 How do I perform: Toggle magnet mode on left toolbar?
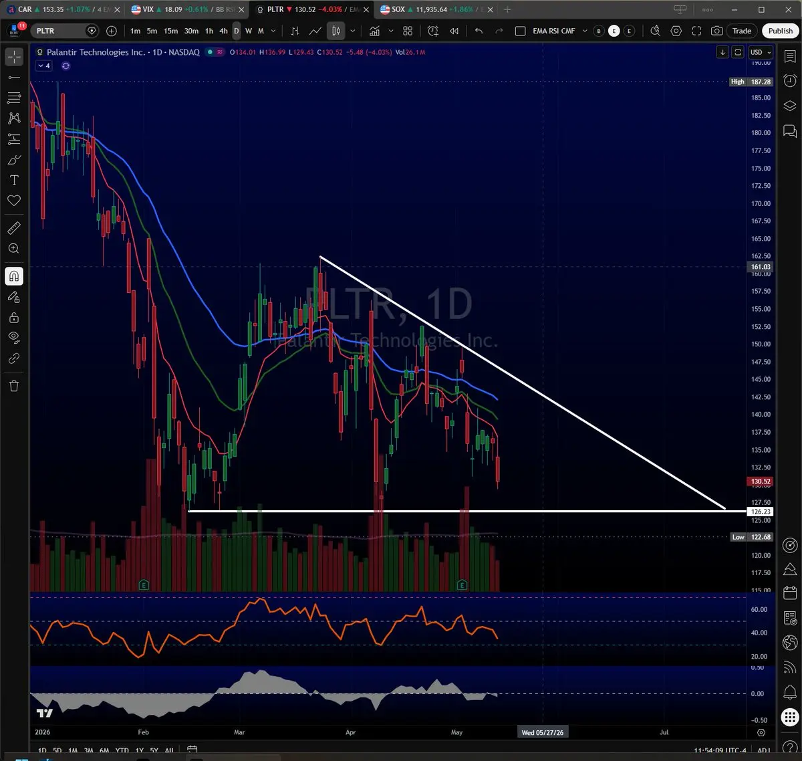pos(14,276)
